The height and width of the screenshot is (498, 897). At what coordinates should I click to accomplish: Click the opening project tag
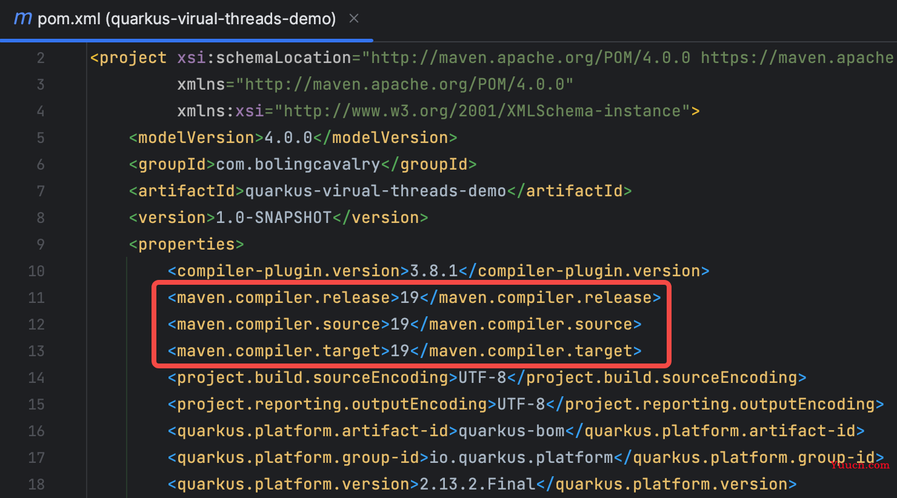pyautogui.click(x=128, y=58)
